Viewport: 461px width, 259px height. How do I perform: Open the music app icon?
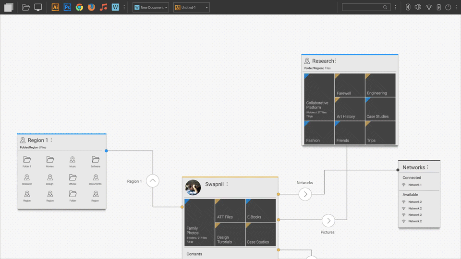104,7
